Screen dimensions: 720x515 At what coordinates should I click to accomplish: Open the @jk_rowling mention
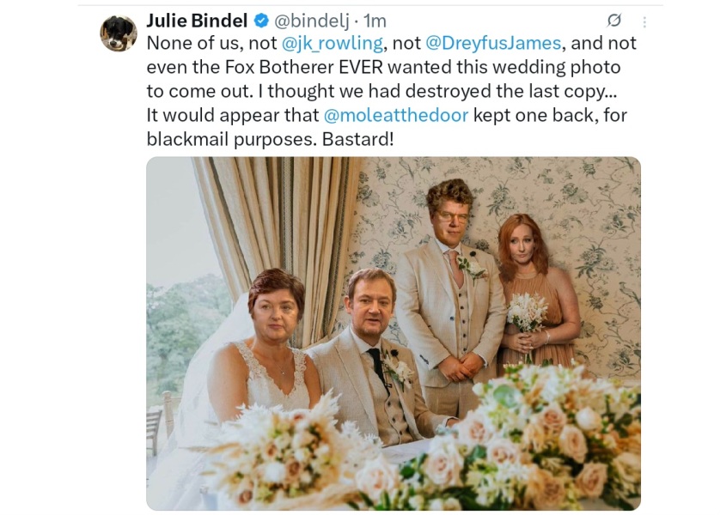[333, 43]
